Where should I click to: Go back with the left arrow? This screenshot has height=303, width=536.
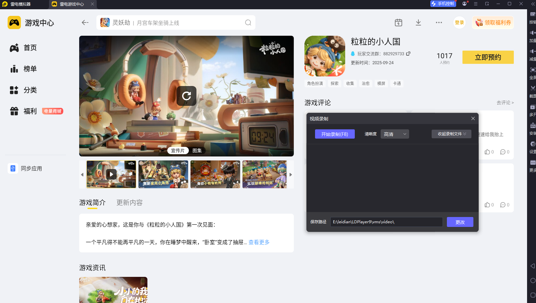(x=85, y=22)
